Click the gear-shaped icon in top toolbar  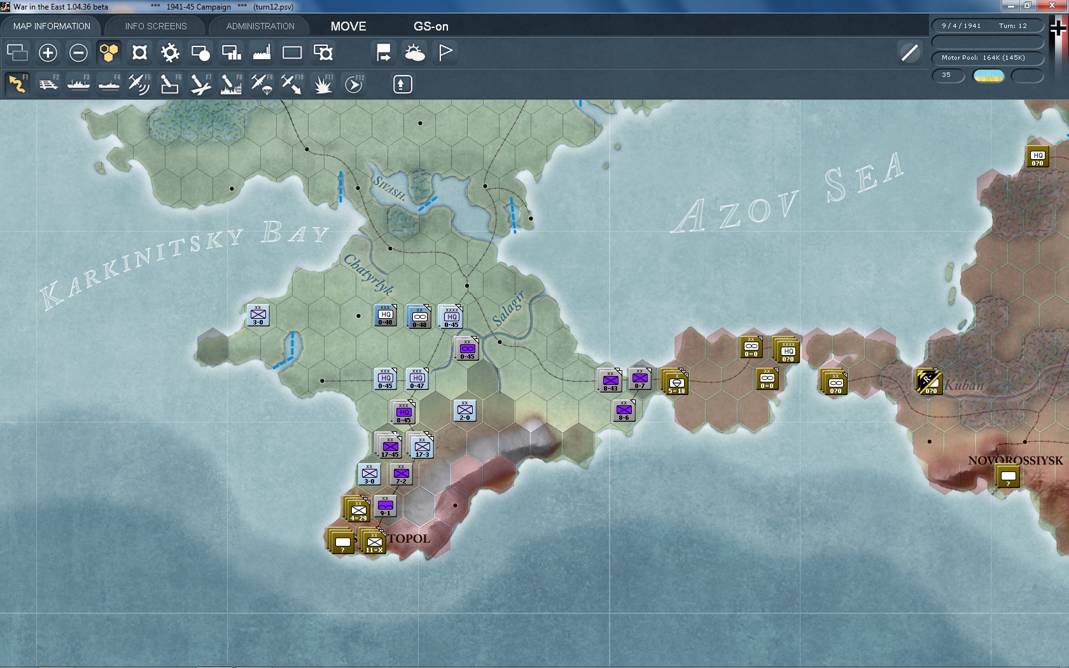coord(170,52)
